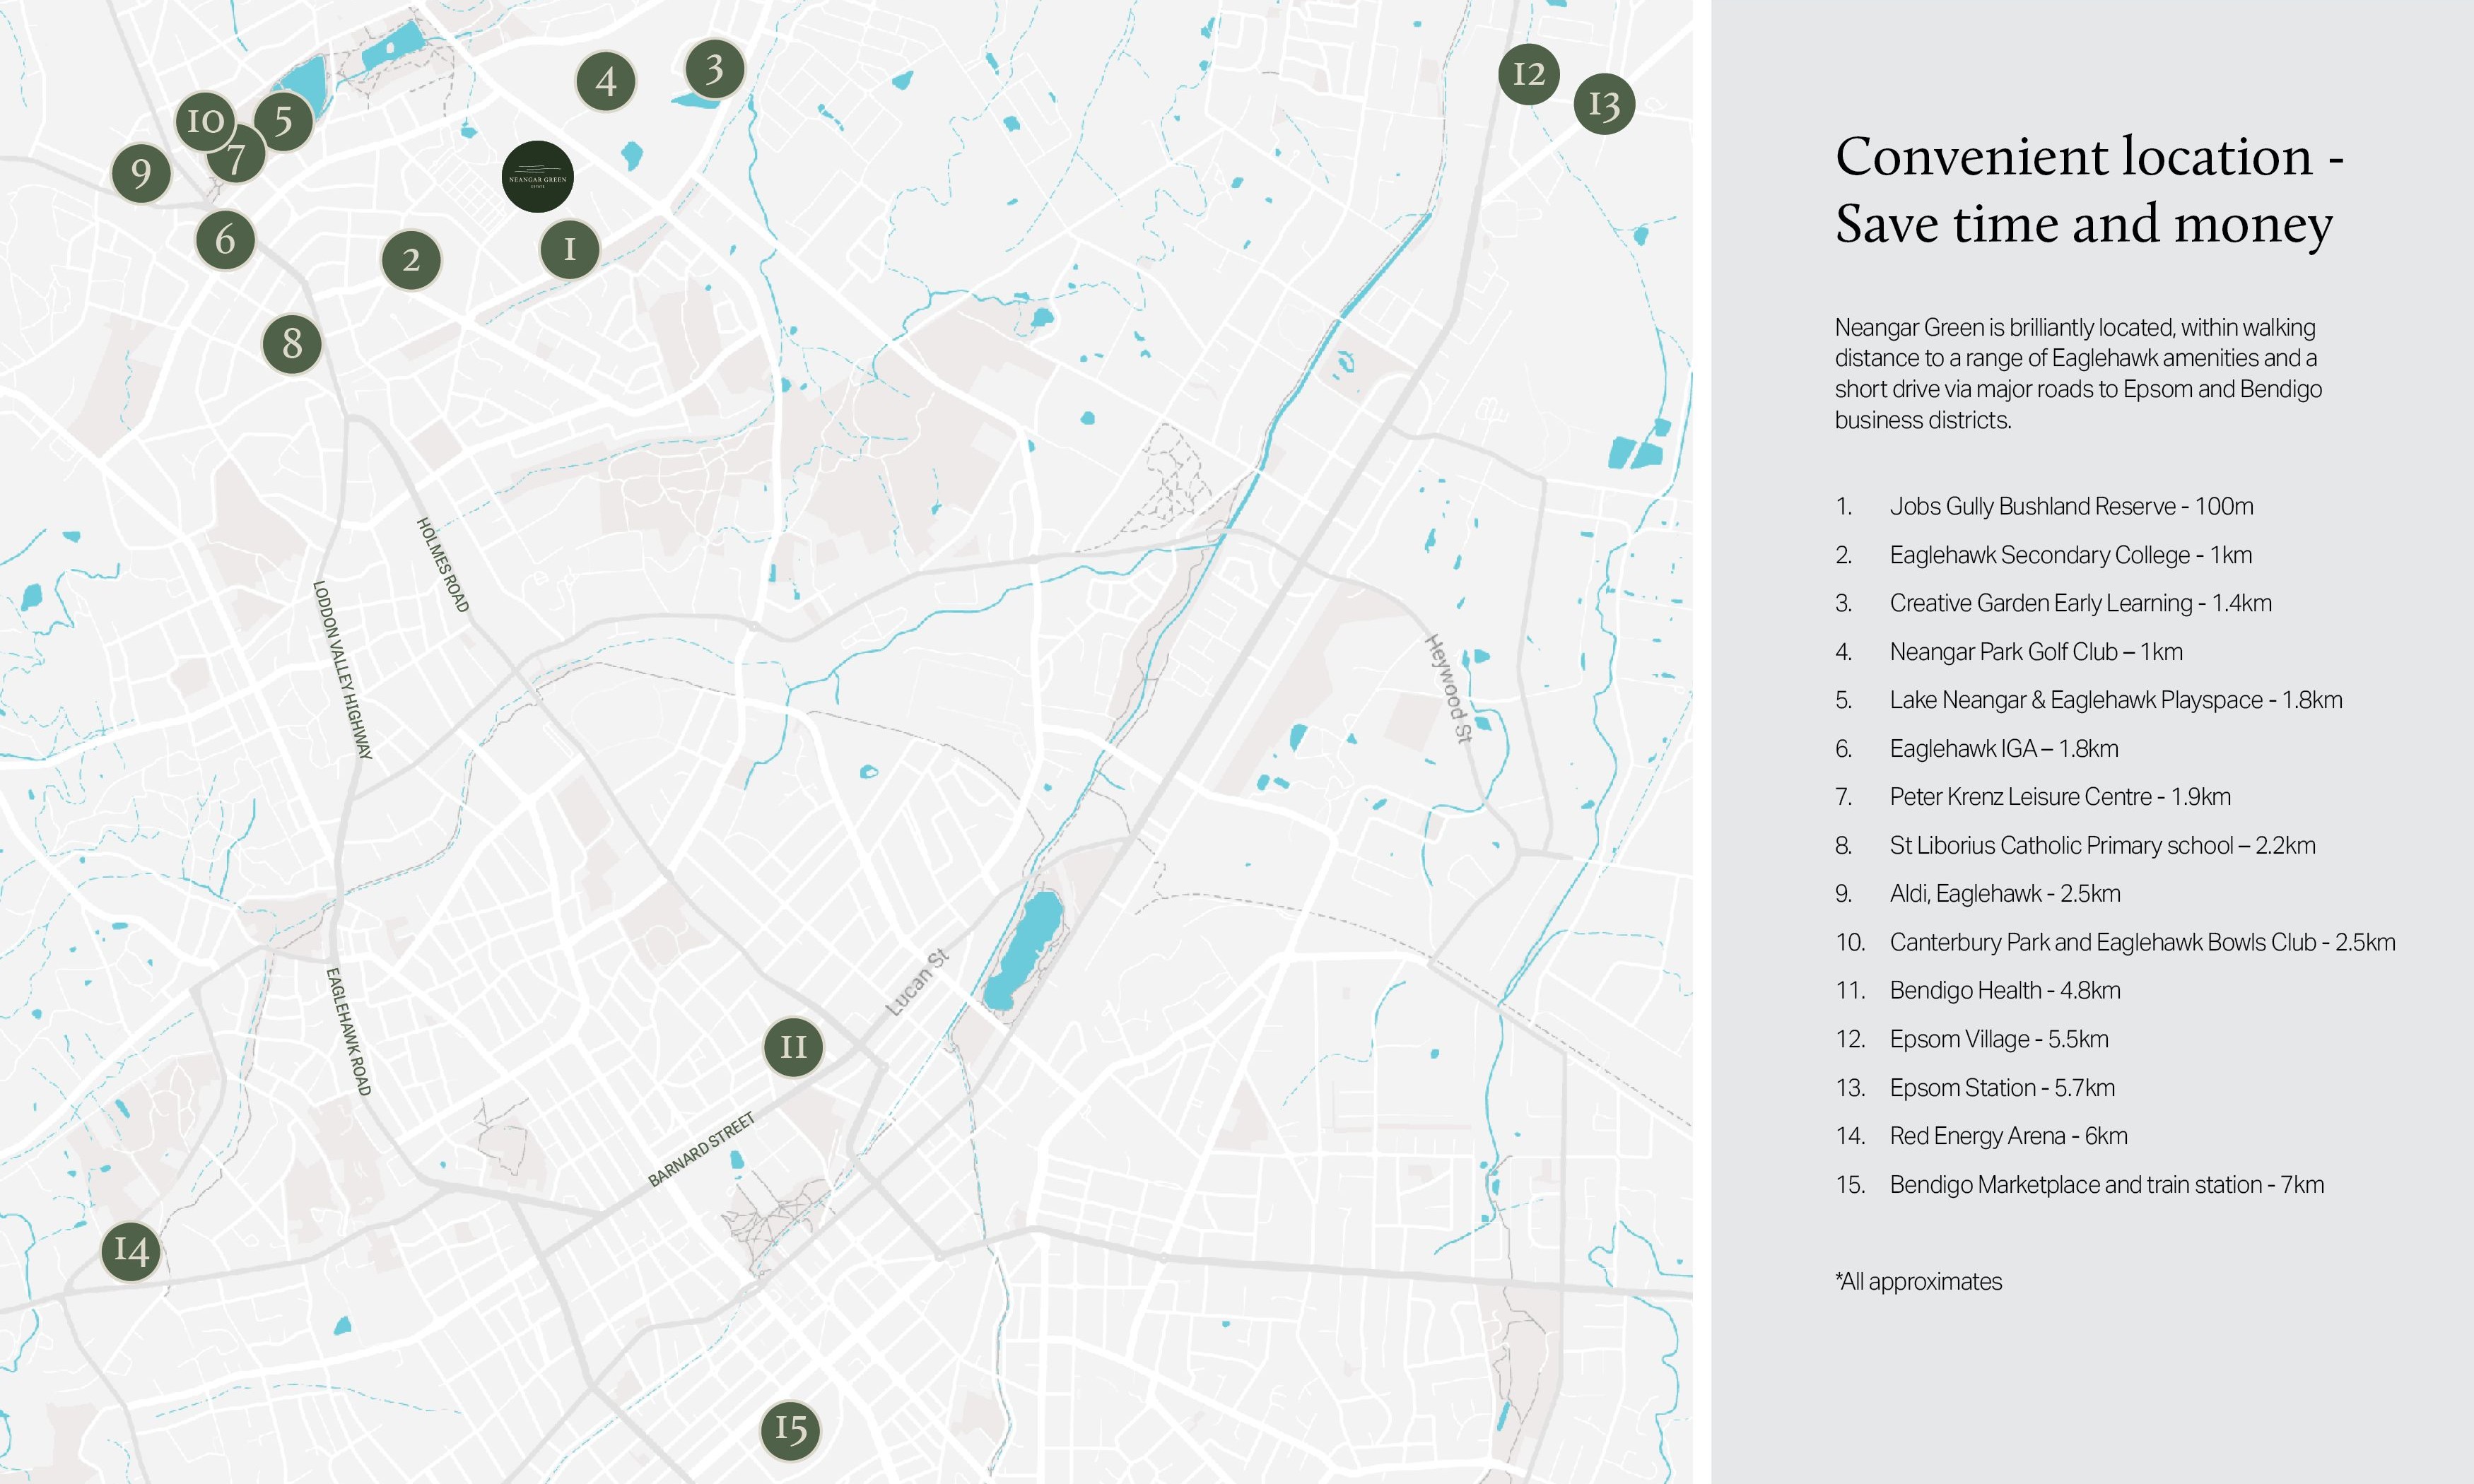Image resolution: width=2474 pixels, height=1484 pixels.
Task: Click Bendigo Health marker 11
Action: pyautogui.click(x=793, y=1047)
